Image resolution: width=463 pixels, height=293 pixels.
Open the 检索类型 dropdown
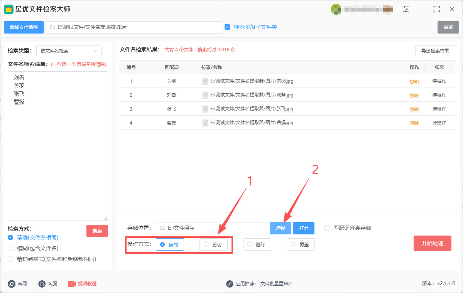69,51
